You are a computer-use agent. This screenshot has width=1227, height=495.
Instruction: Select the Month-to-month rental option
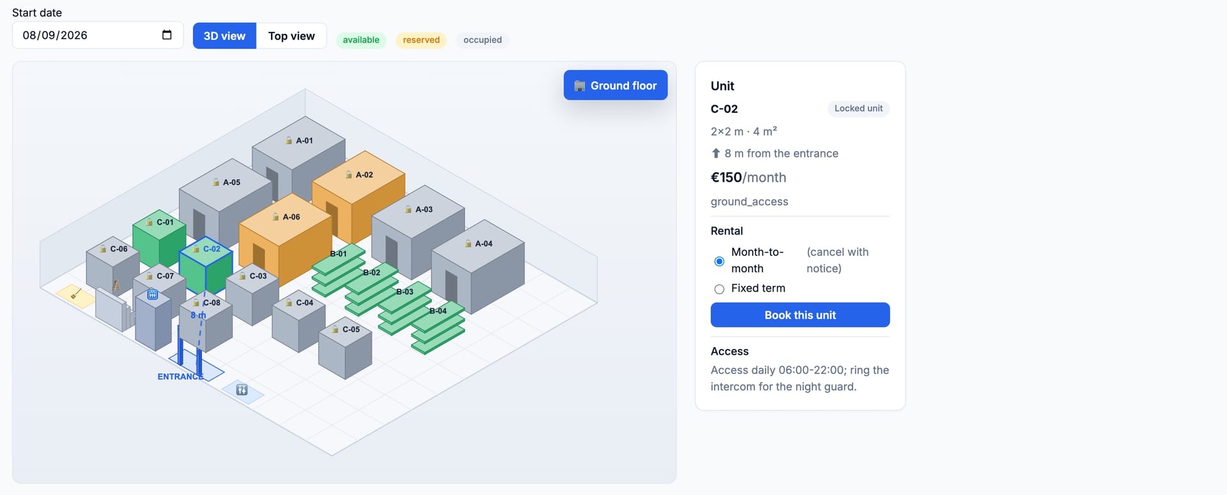pos(719,261)
